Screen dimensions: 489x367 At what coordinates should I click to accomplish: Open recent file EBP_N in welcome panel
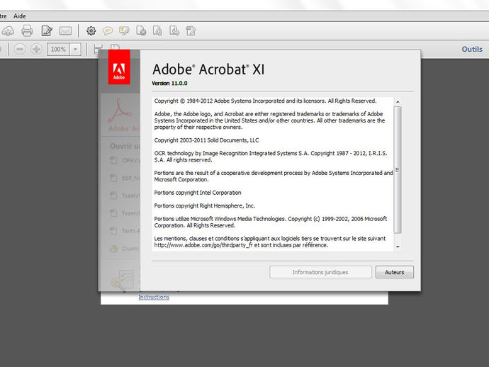click(x=125, y=178)
